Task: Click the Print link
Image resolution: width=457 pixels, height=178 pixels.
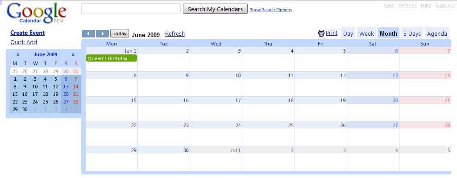Action: click(x=332, y=33)
